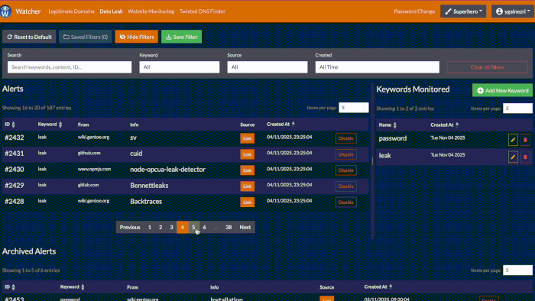Open Password Change link

414,11
